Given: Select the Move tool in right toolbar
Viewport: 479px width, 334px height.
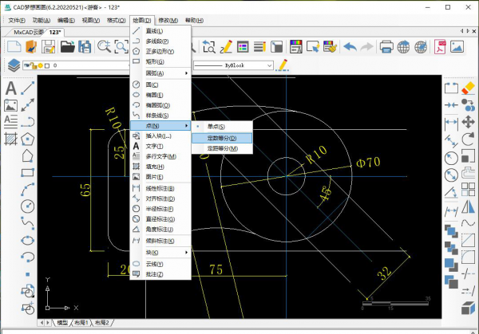Looking at the screenshot, I should click(468, 122).
